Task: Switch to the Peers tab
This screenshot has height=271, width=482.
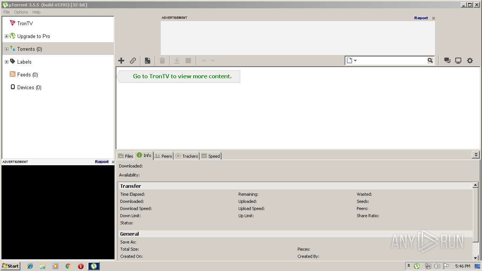Action: tap(163, 156)
